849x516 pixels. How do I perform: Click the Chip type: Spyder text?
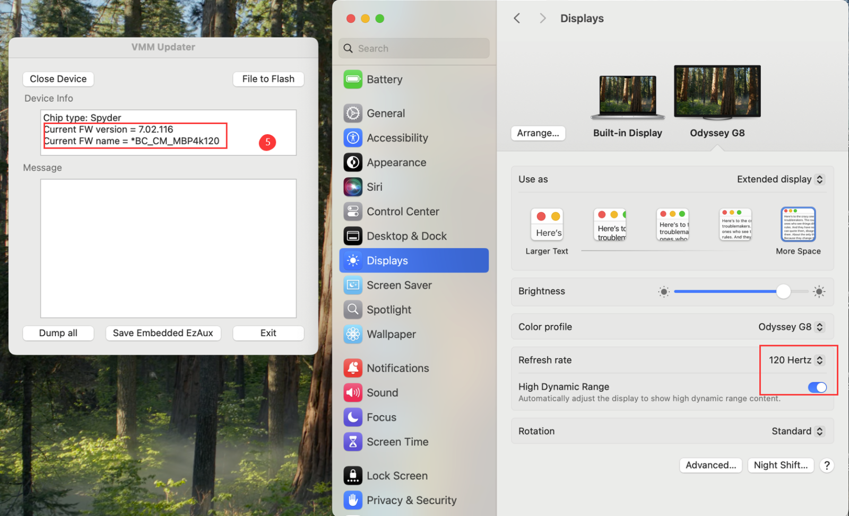pos(82,118)
